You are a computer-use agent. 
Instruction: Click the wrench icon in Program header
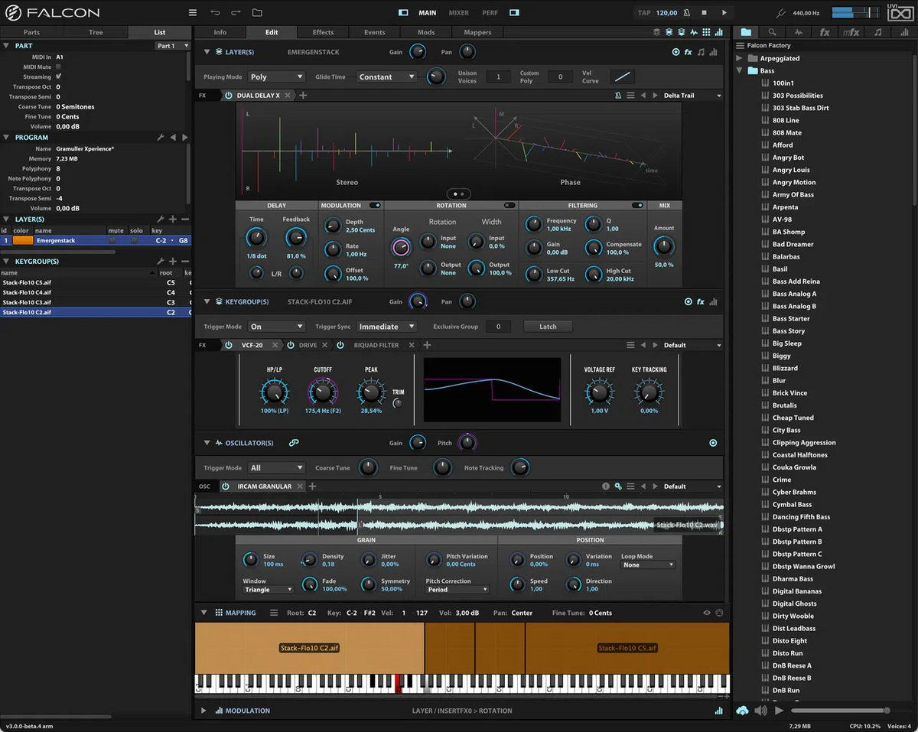tap(161, 138)
